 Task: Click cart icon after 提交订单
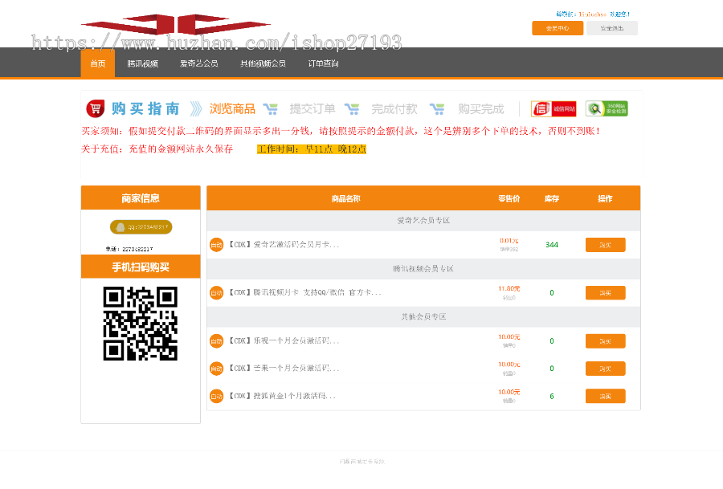click(352, 109)
